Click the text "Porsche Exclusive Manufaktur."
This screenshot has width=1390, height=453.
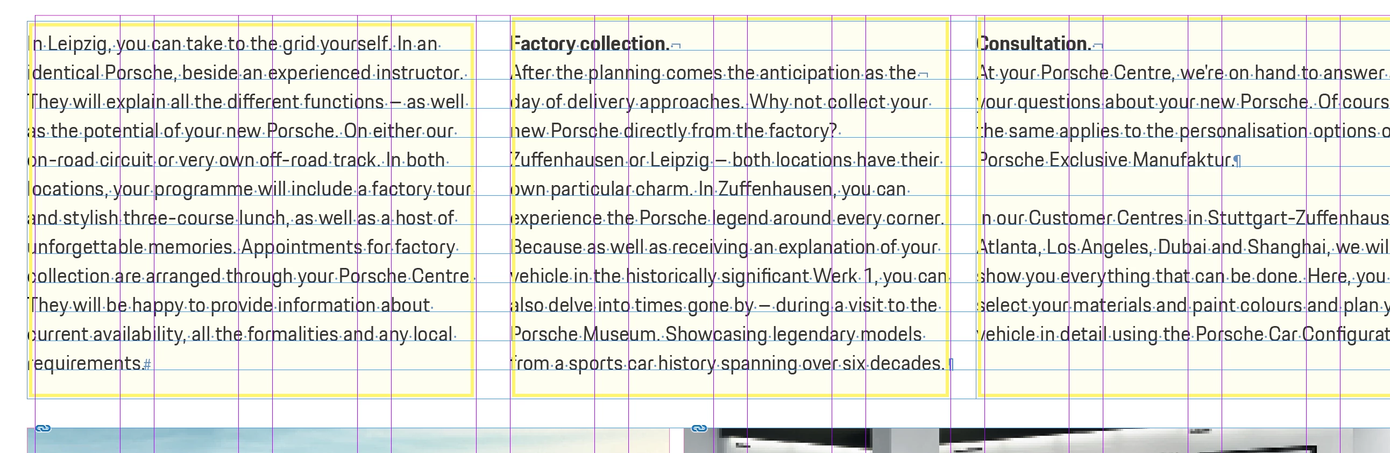pyautogui.click(x=1105, y=160)
